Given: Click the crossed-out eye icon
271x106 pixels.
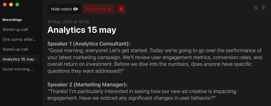Looking at the screenshot, I should pos(76,9).
